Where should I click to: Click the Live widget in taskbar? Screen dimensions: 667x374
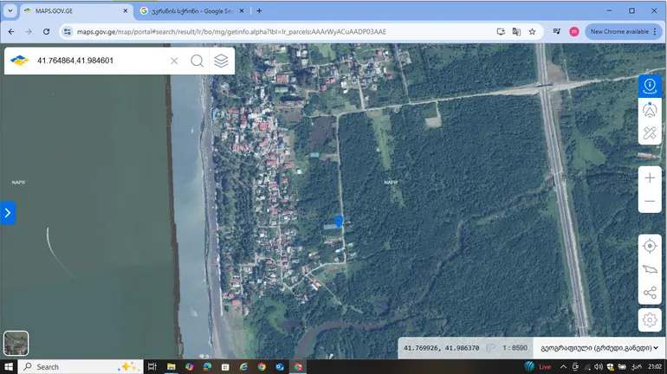tap(538, 367)
